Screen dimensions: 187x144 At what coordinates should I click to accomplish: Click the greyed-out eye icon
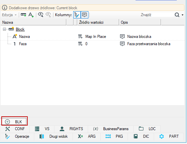click(48, 15)
